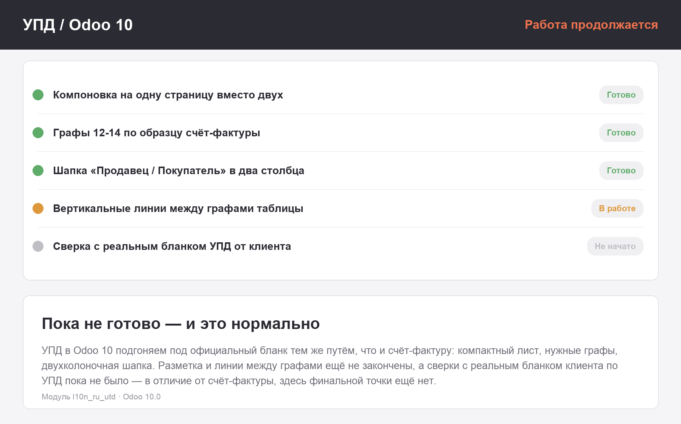Click green dot beside Шапка «Продавец / Покупатель»
681x424 pixels.
[38, 170]
